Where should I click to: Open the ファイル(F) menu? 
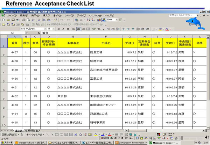[12, 15]
